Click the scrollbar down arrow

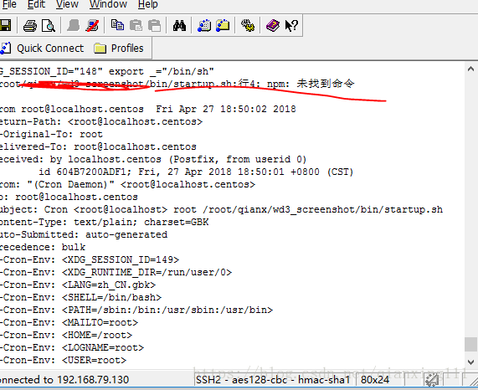[x=470, y=362]
